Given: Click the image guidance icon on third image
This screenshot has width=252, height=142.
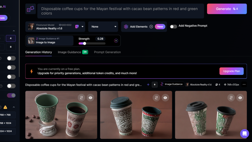Looking at the screenshot, I should pos(231,98).
